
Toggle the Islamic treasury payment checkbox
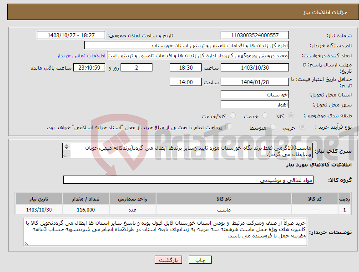point(228,126)
